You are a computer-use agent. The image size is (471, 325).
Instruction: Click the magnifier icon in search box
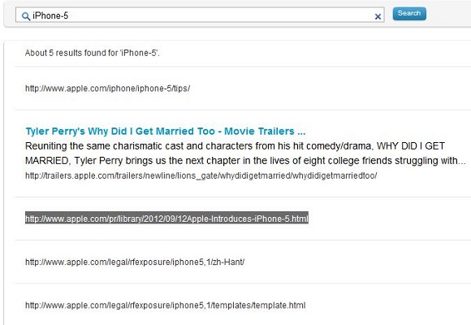pos(26,16)
